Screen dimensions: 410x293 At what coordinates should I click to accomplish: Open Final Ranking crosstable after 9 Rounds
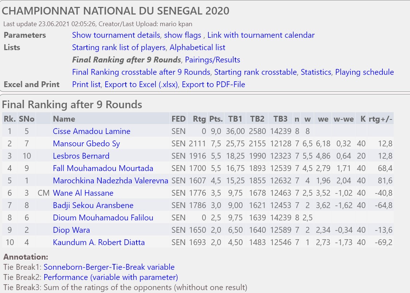point(141,72)
